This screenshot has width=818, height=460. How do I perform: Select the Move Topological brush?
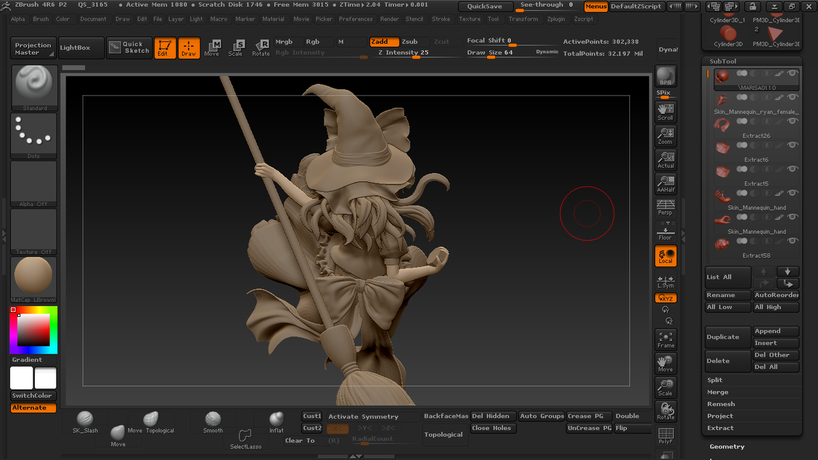pos(151,423)
